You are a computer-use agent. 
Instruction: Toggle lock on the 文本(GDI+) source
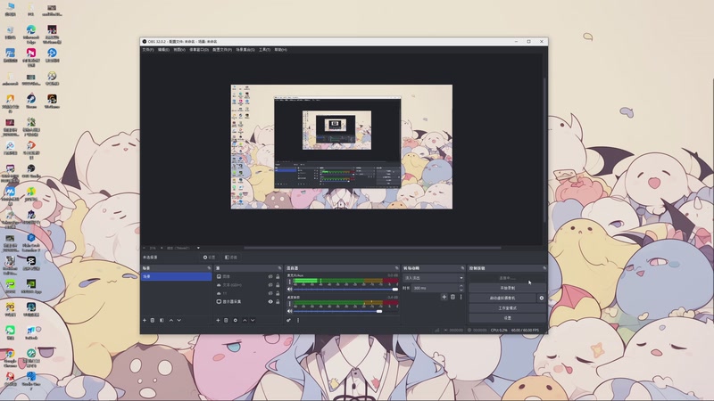pyautogui.click(x=278, y=285)
